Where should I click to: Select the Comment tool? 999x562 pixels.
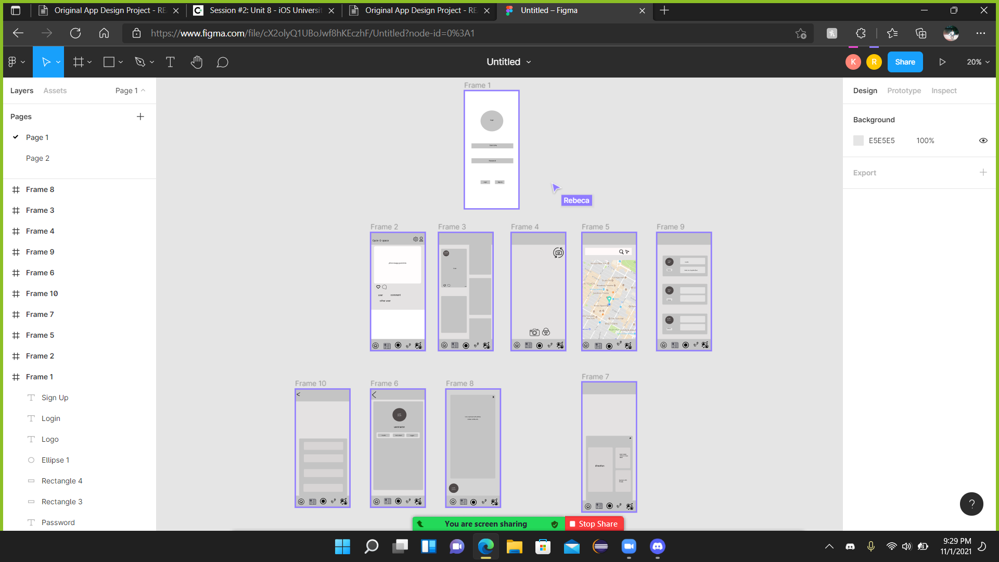pyautogui.click(x=222, y=62)
